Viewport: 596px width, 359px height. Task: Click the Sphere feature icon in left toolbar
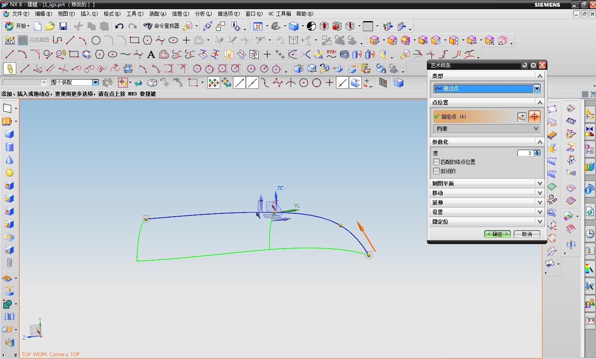[x=9, y=173]
